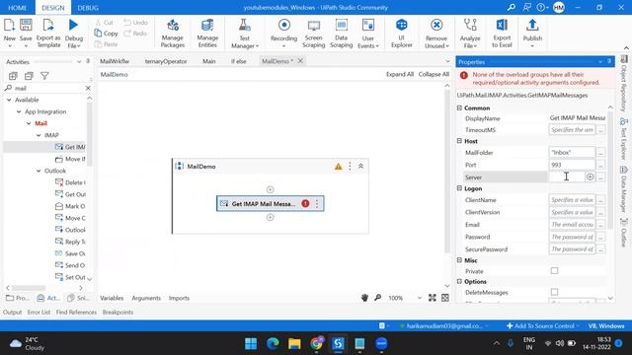Open Microsoft Edge from taskbar
The height and width of the screenshot is (355, 632).
[273, 343]
